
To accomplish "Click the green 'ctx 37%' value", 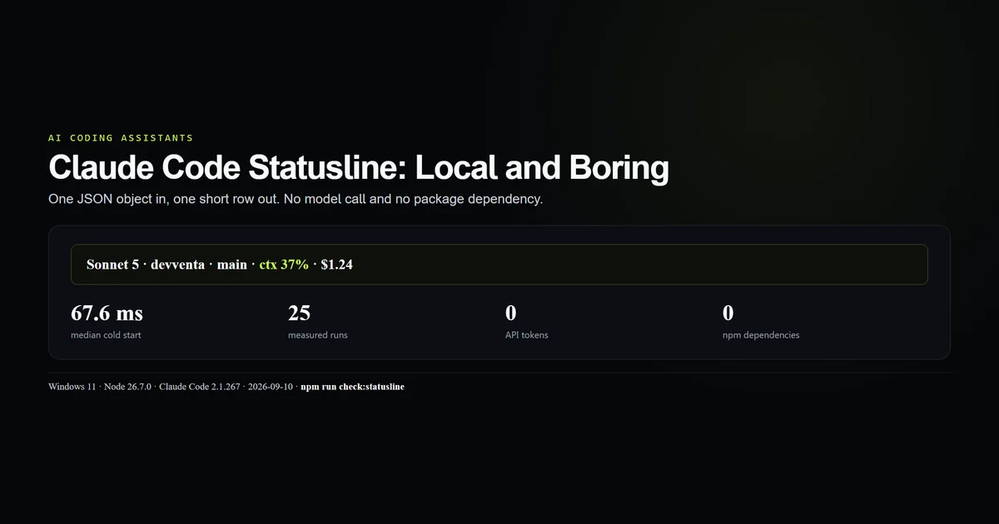I will (284, 264).
